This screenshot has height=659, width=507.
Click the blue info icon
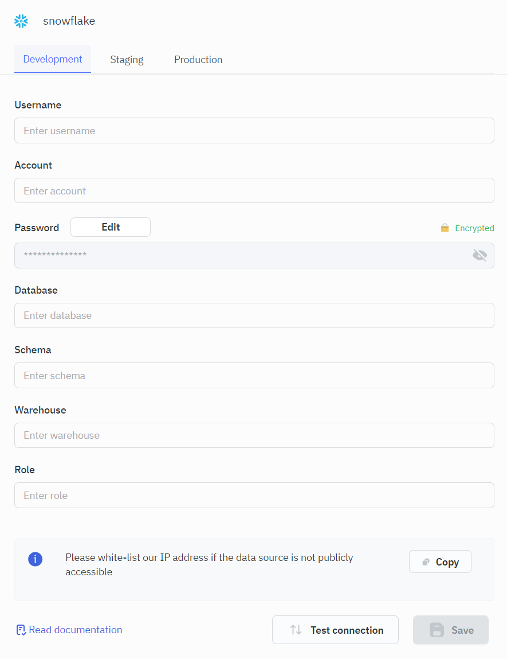click(x=36, y=559)
